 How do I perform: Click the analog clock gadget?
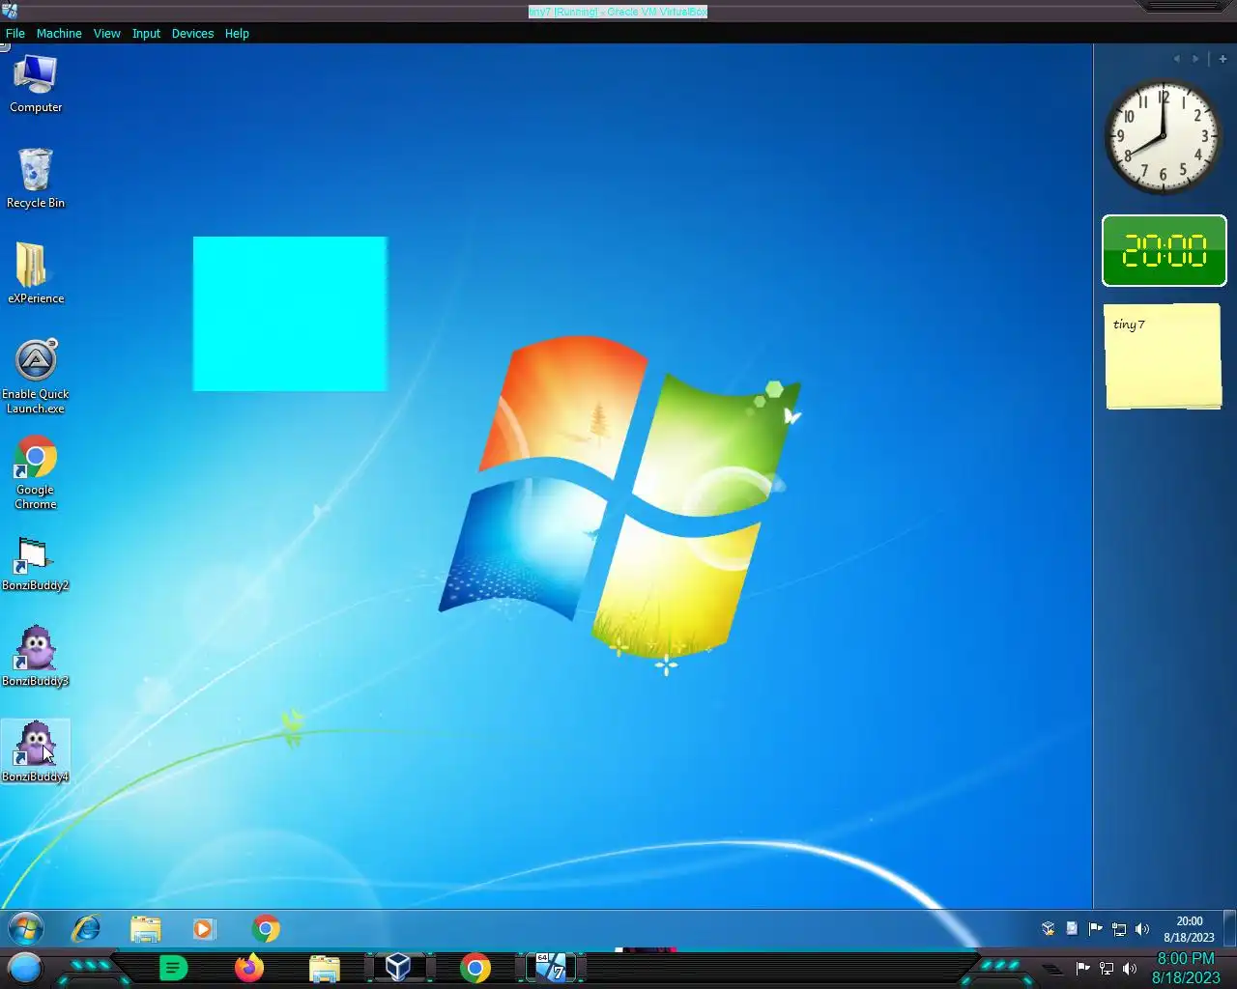[x=1164, y=136]
